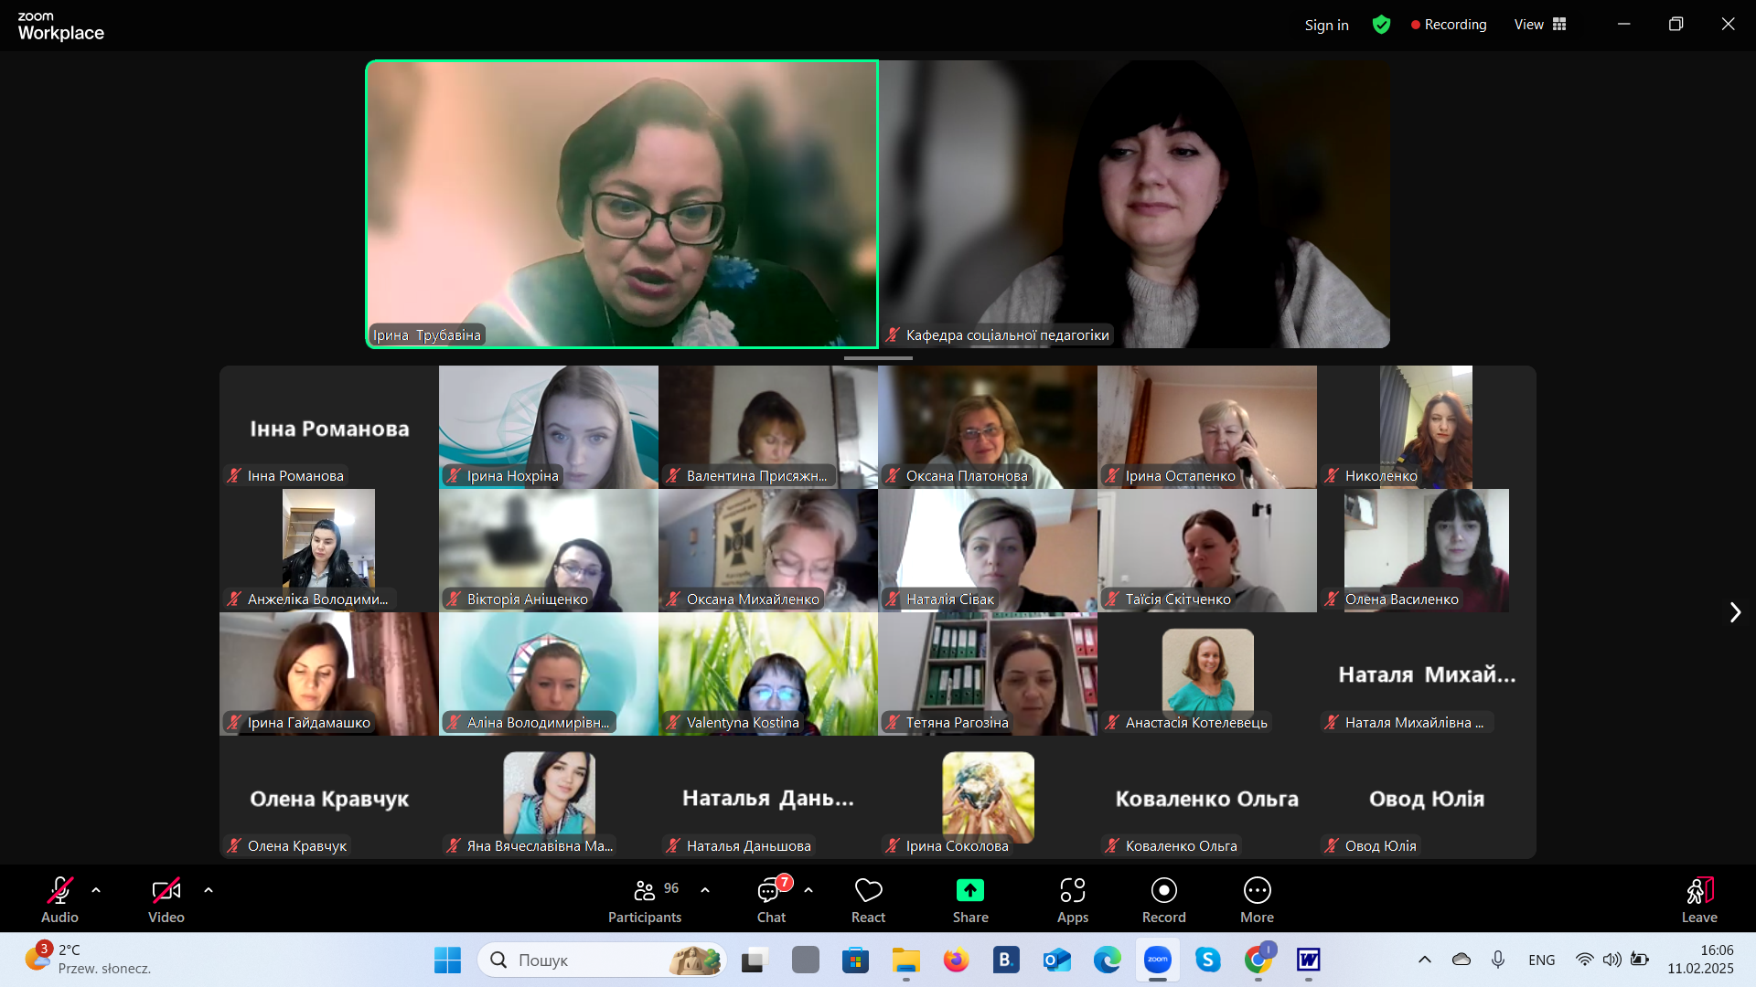
Task: Open the Chat panel
Action: pos(771,899)
